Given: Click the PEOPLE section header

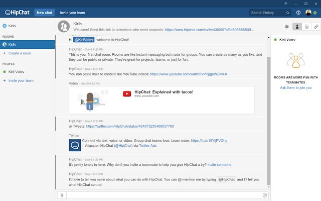Looking at the screenshot, I should (x=9, y=64).
